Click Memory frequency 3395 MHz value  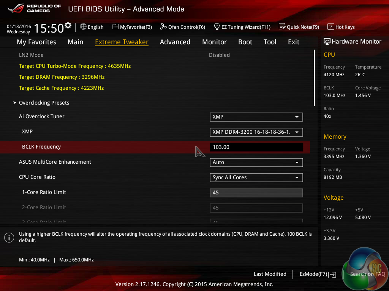click(334, 156)
